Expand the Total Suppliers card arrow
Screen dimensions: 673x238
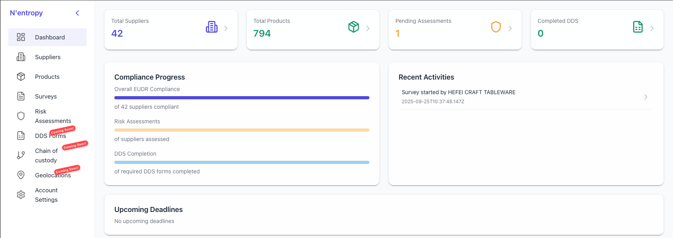226,28
